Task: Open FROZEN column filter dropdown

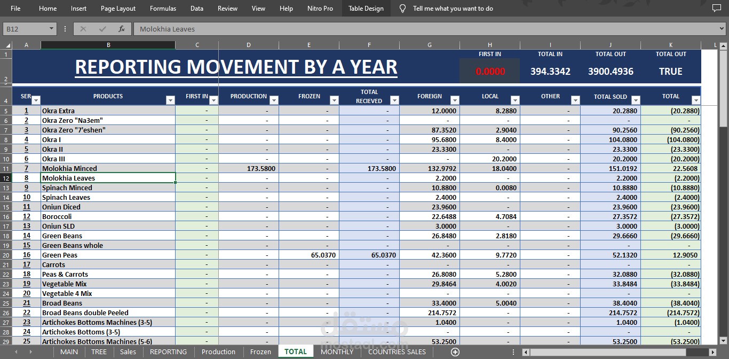Action: tap(334, 100)
